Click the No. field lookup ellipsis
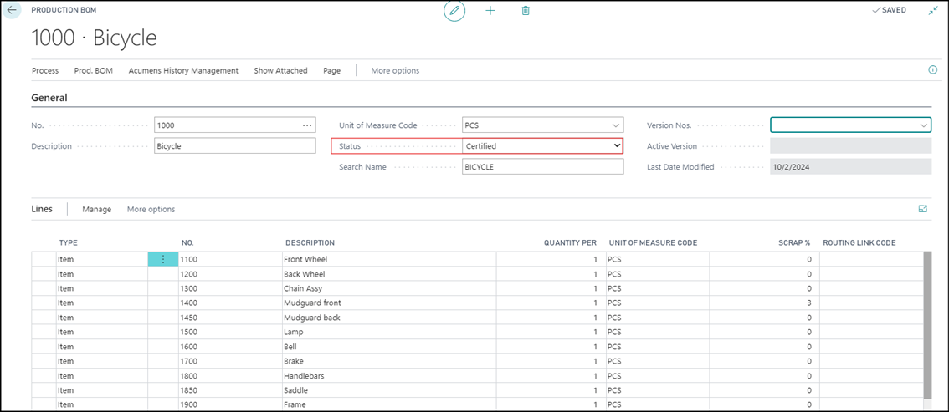949x412 pixels. point(307,125)
